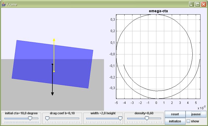Pause the simulation
The height and width of the screenshot is (126, 208).
tap(196, 114)
